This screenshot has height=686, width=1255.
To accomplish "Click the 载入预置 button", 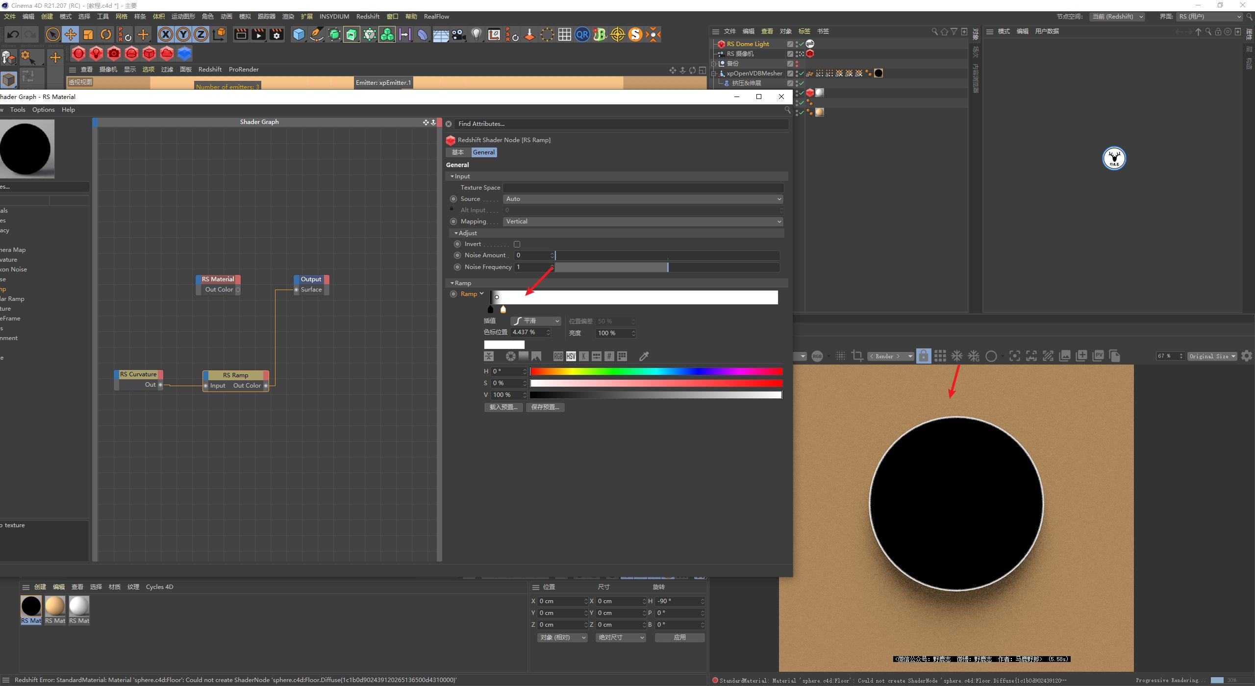I will (x=503, y=407).
